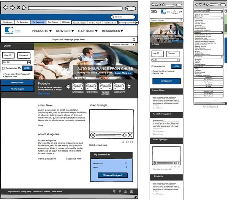Click Find Agent person icon in mobile mockup

(174, 11)
